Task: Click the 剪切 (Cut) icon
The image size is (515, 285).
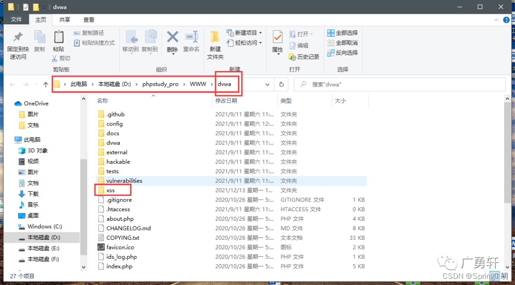Action: (61, 58)
